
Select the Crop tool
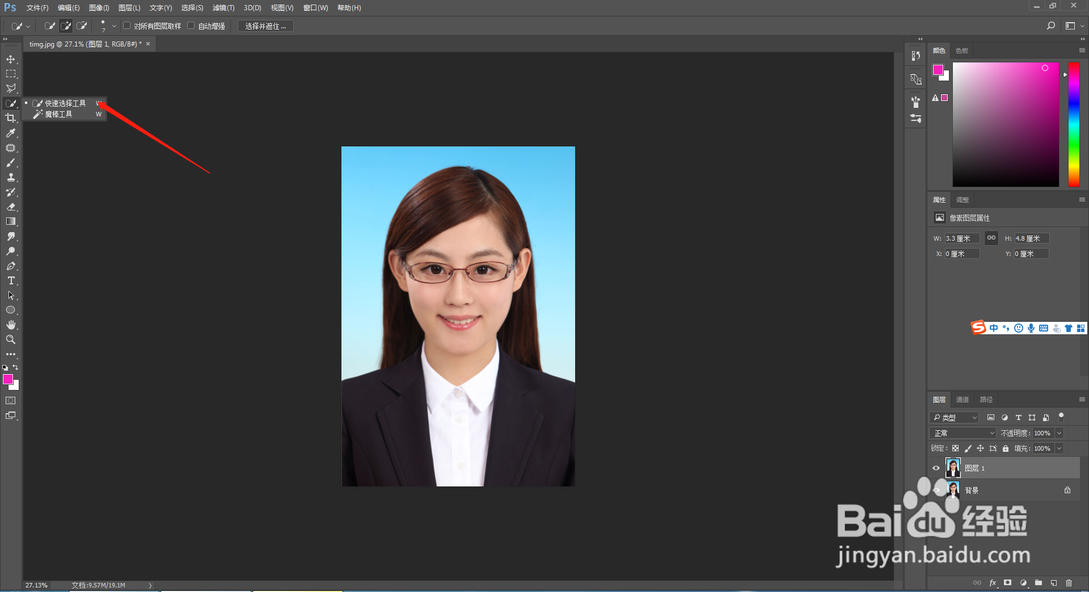11,118
